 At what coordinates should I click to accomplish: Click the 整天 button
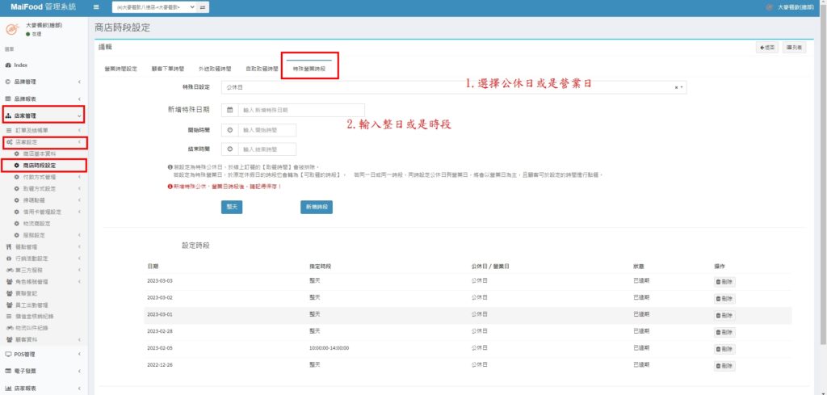[x=232, y=207]
